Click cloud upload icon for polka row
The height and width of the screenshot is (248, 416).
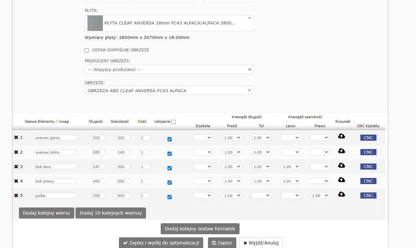(x=341, y=194)
